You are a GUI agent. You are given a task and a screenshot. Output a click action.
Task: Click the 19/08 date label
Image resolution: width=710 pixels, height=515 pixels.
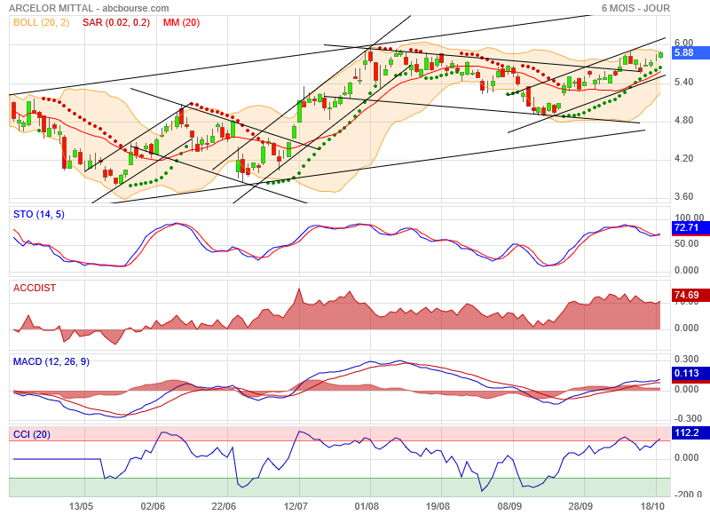(438, 506)
